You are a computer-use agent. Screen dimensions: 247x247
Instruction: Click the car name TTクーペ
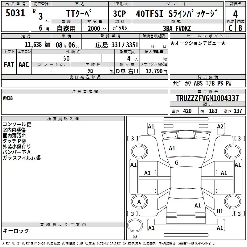pos(79,13)
